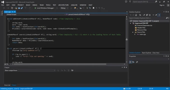Click the Solution Explorer search magnifier icon
Viewport: 170px width, 90px height.
pos(167,18)
